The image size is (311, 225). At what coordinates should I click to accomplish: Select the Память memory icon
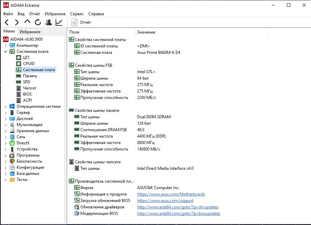click(18, 76)
